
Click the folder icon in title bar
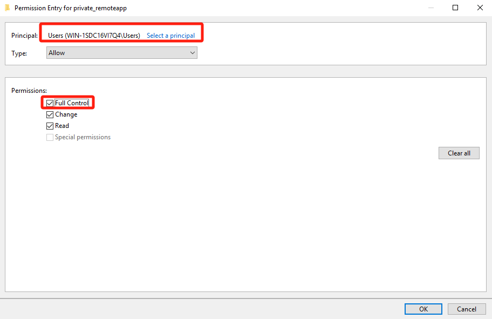click(7, 8)
